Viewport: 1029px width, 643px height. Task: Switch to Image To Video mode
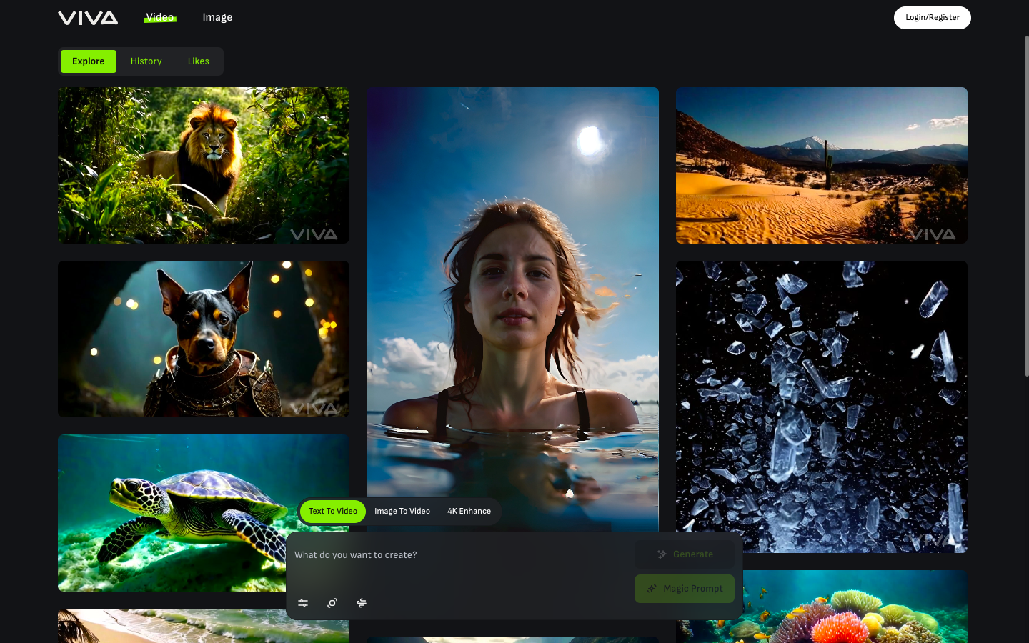pos(402,512)
